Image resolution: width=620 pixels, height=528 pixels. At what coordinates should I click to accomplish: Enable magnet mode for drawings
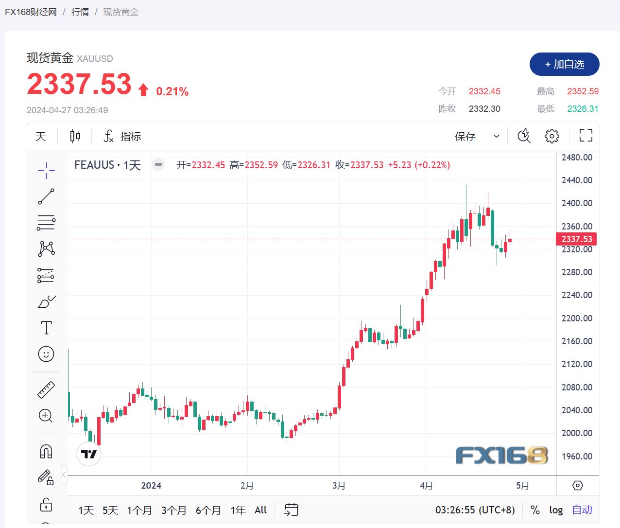tap(46, 451)
